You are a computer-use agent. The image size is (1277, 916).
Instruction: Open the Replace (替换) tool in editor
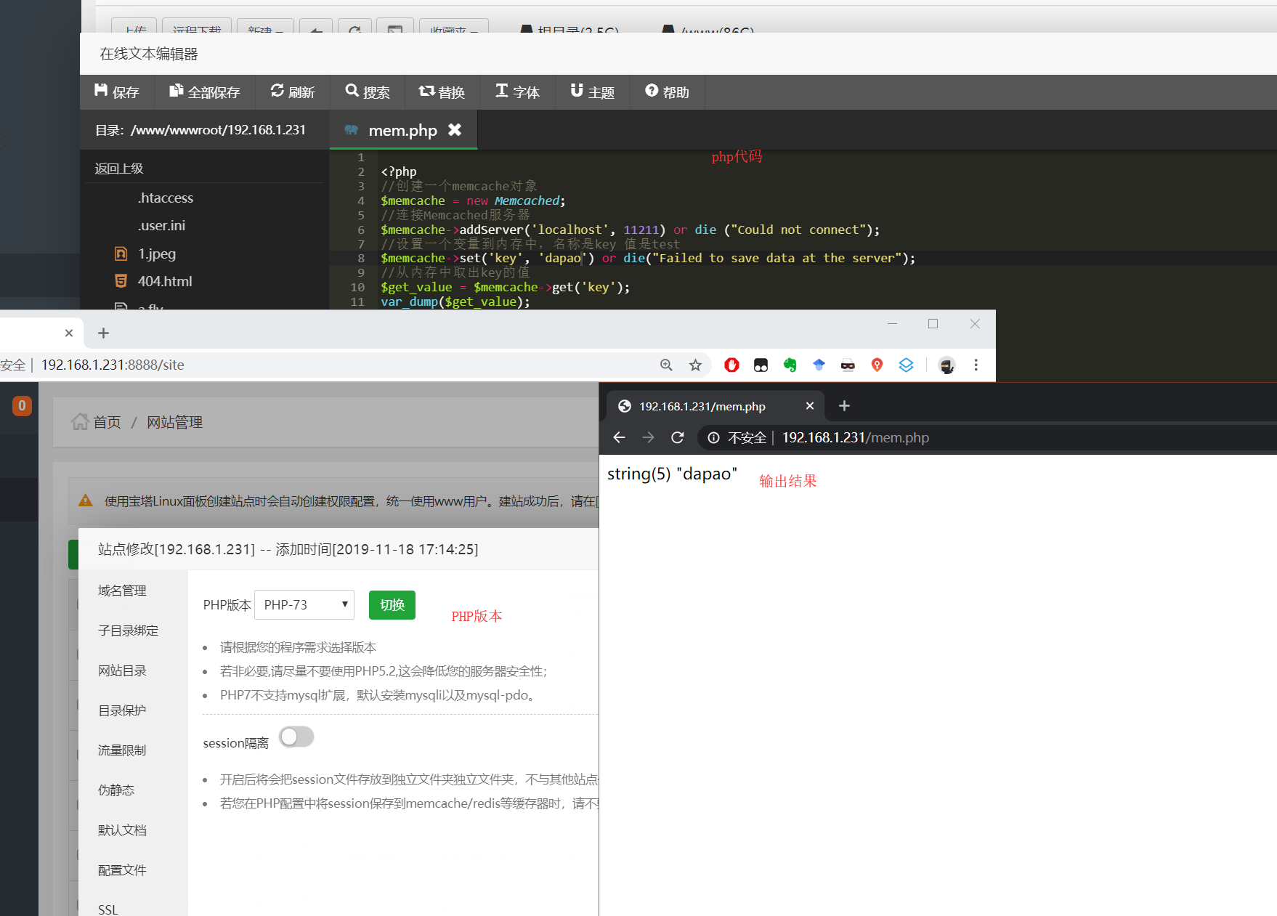(x=442, y=92)
